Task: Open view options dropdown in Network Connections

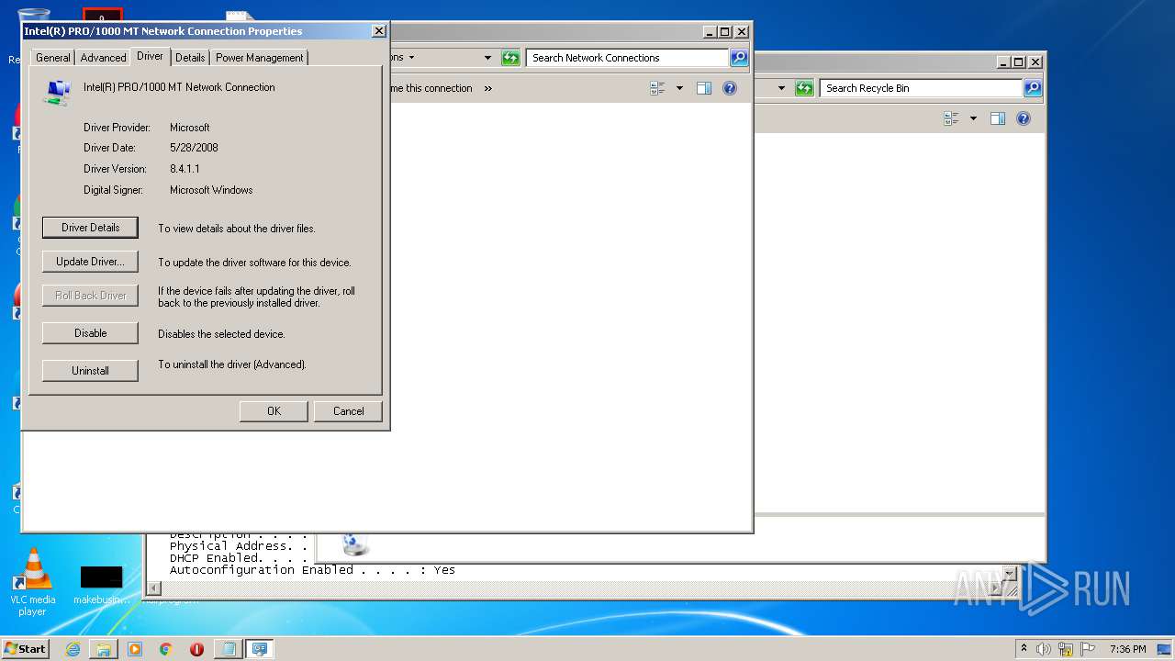Action: [679, 89]
